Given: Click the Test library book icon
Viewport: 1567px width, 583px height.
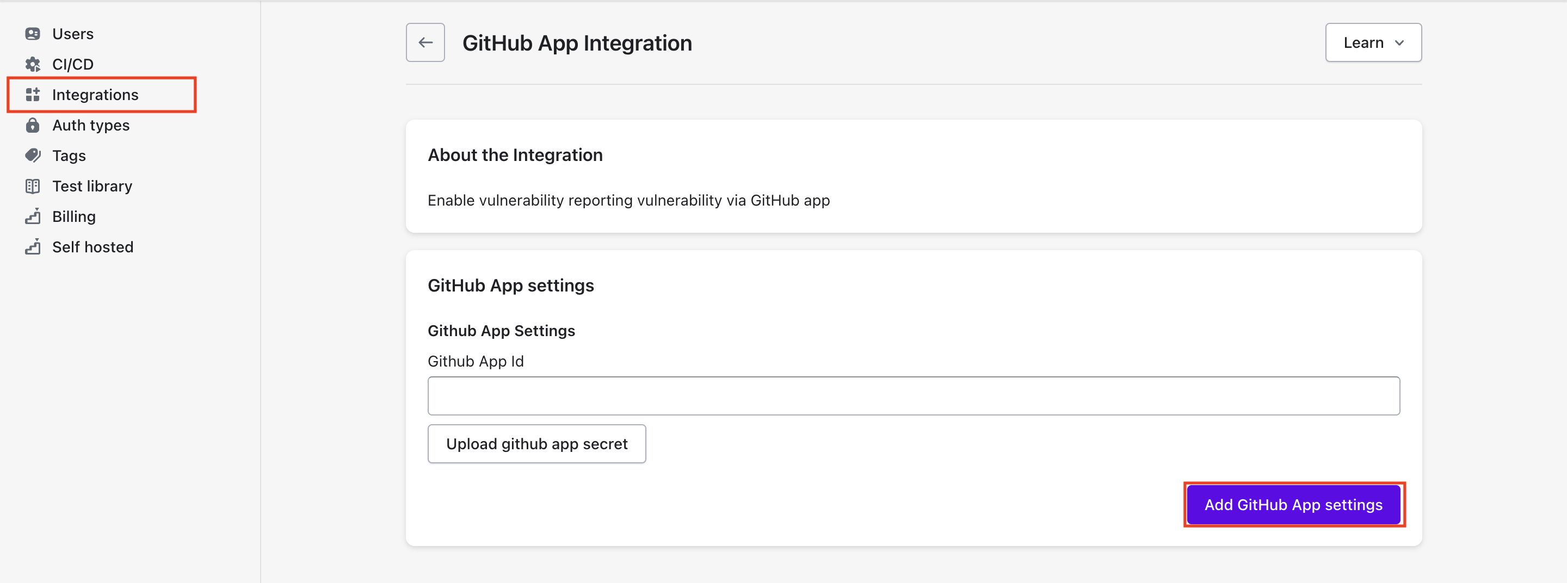Looking at the screenshot, I should [x=33, y=186].
